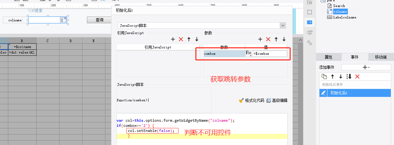The width and height of the screenshot is (394, 145).
Task: Click the 值 column header
Action: (x=266, y=47)
